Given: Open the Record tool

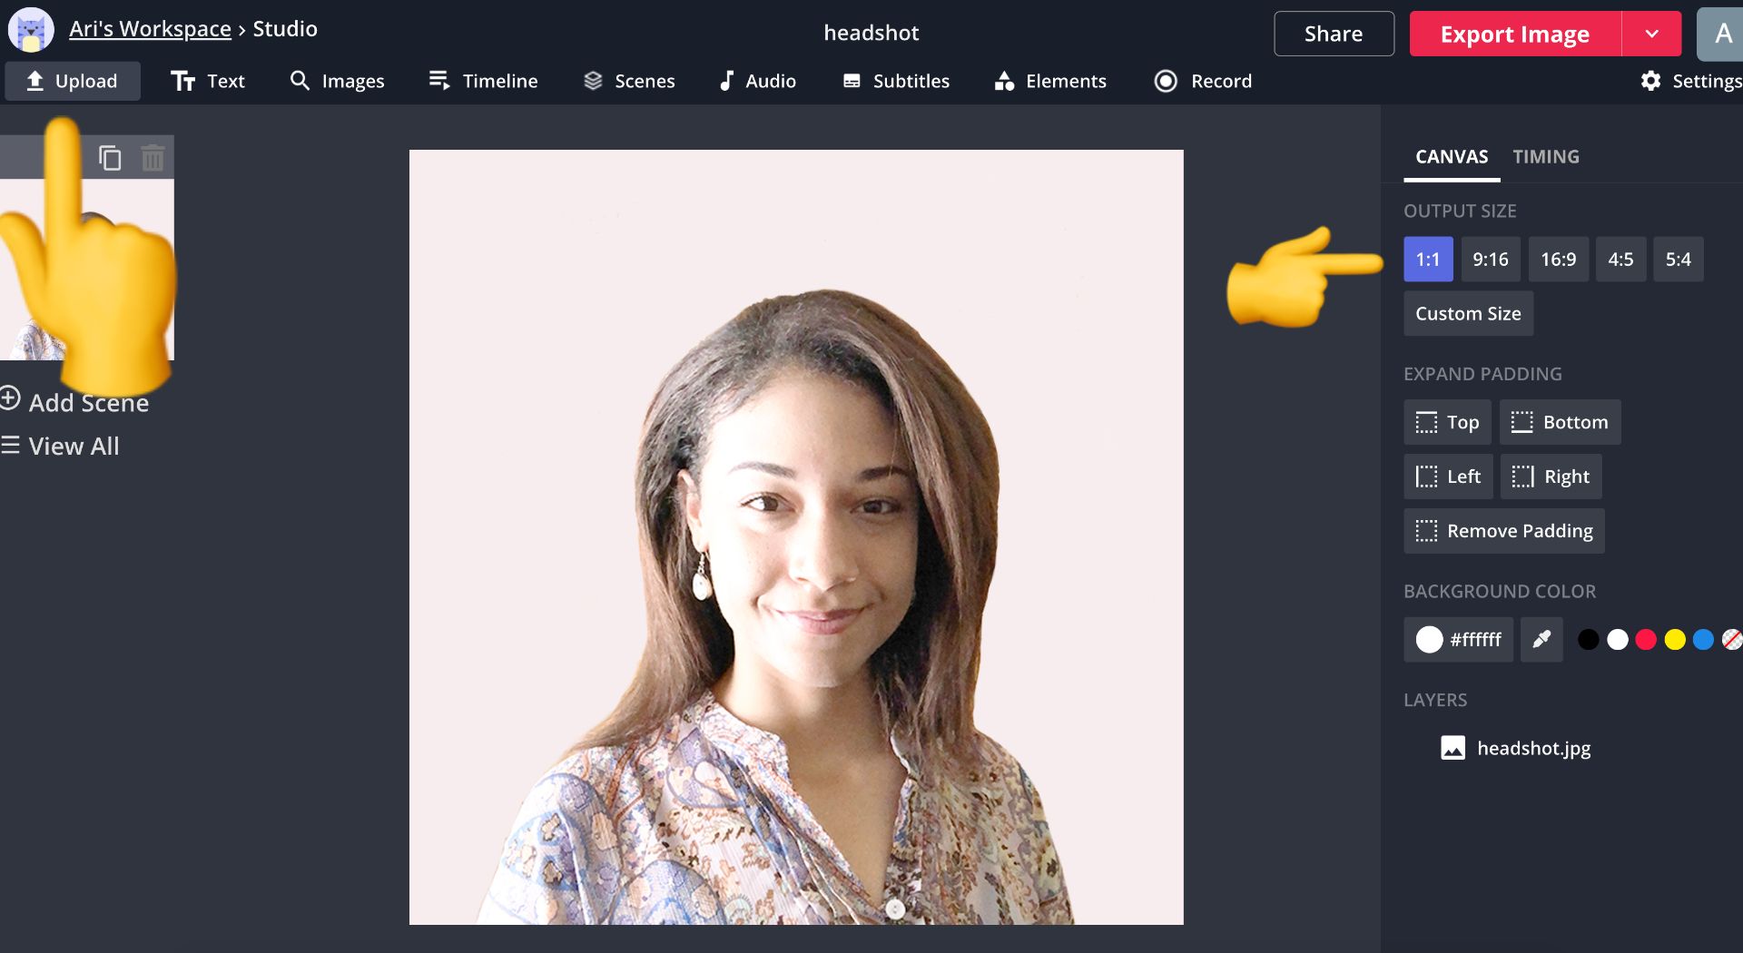Looking at the screenshot, I should pos(1202,81).
